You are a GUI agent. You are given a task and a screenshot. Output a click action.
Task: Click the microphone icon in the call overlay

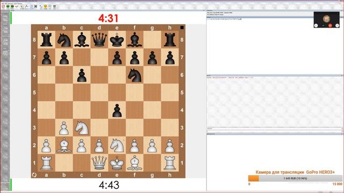tap(323, 26)
